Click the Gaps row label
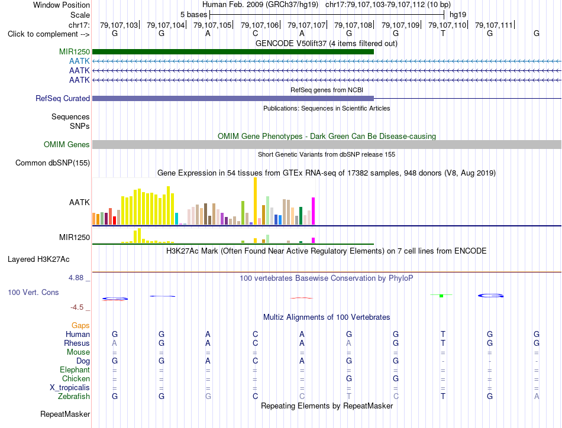The image size is (562, 428). pos(80,325)
